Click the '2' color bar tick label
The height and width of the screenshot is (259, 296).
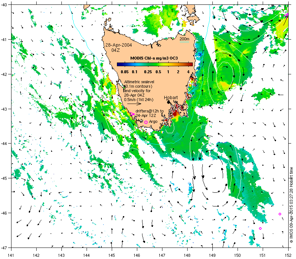point(178,72)
